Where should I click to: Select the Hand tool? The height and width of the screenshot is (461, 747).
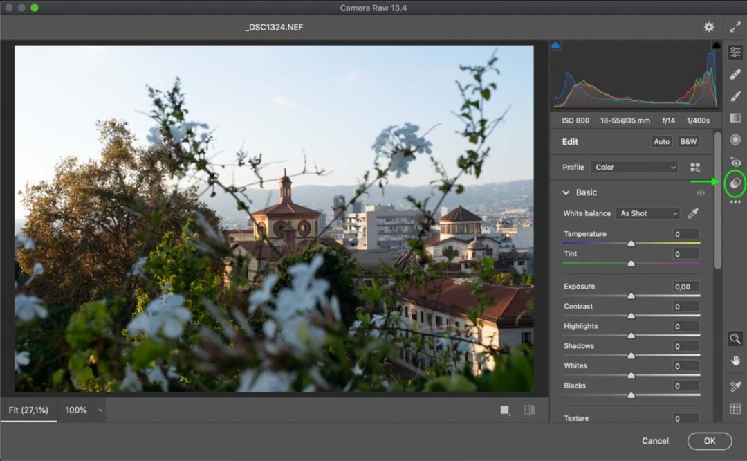coord(735,359)
